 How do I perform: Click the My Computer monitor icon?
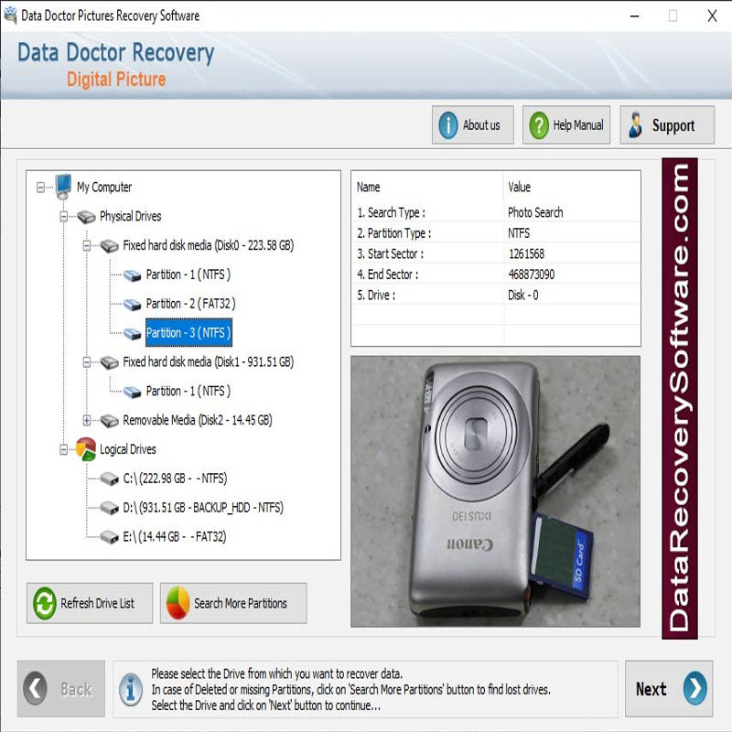click(x=63, y=187)
